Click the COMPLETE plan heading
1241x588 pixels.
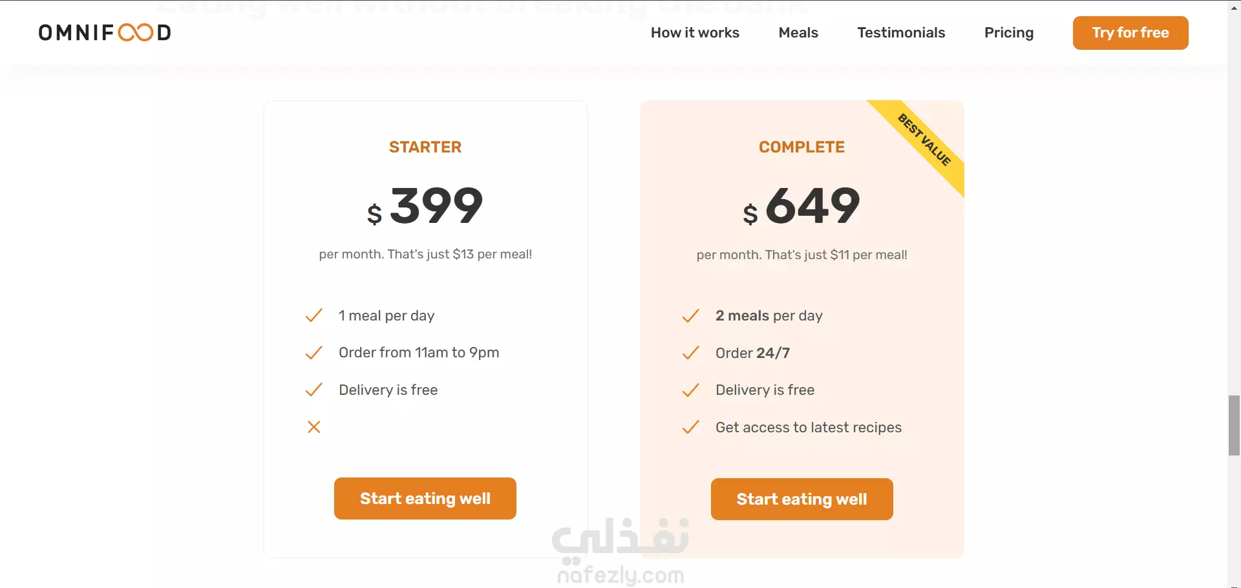click(x=802, y=147)
